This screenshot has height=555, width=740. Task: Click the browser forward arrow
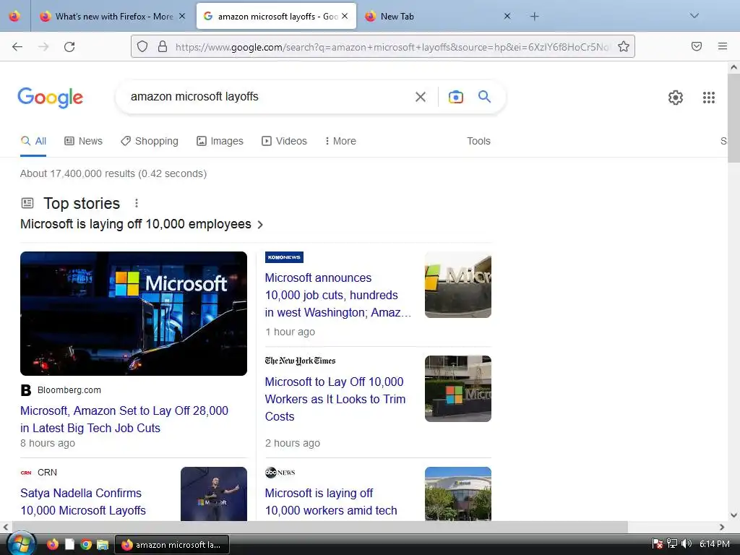[x=43, y=47]
